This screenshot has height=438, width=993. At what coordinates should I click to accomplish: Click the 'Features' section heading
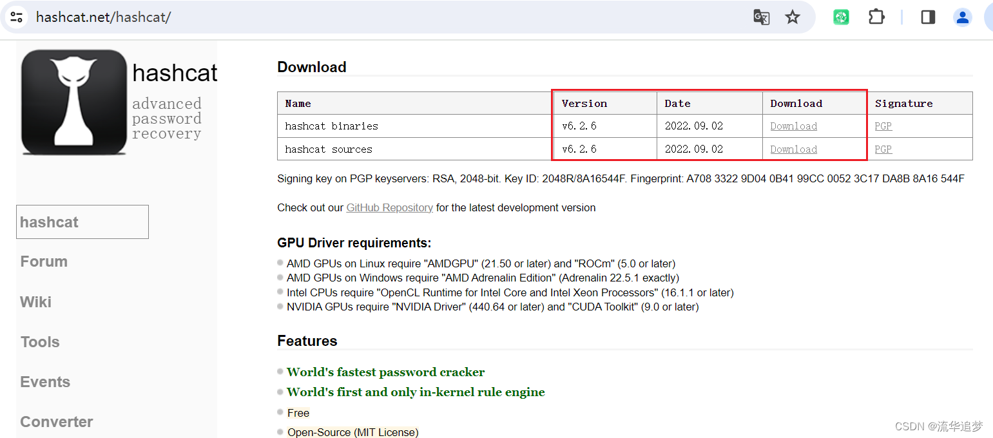click(x=307, y=341)
